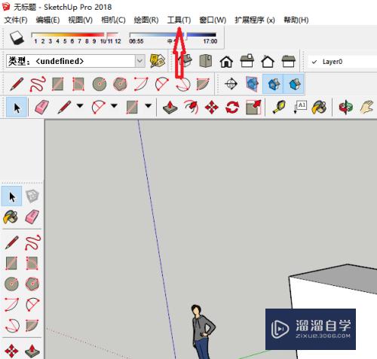Select Rectangle tool in the Drawing toolbar
Image resolution: width=377 pixels, height=359 pixels.
(58, 84)
